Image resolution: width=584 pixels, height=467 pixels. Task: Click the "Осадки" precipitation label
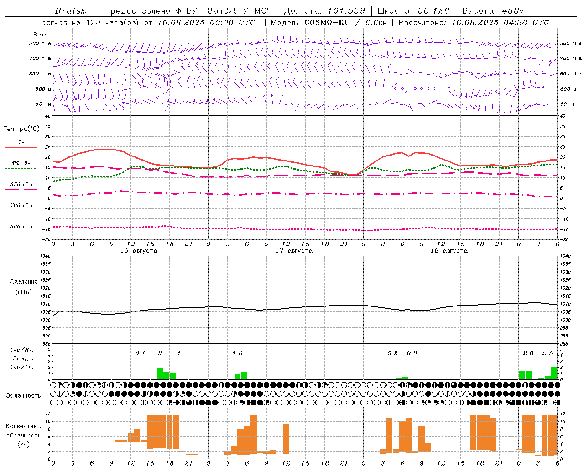point(23,358)
